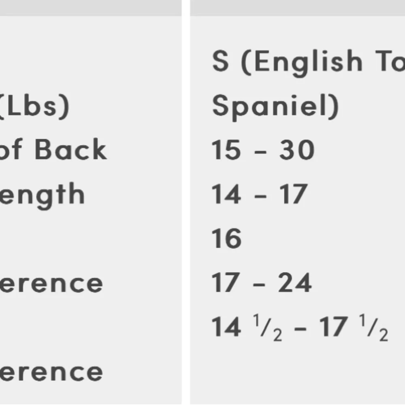Select the upper "erence" row label

pyautogui.click(x=51, y=283)
